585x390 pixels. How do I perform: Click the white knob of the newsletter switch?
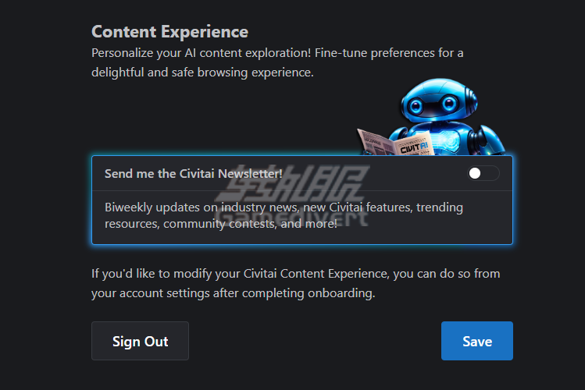(475, 173)
